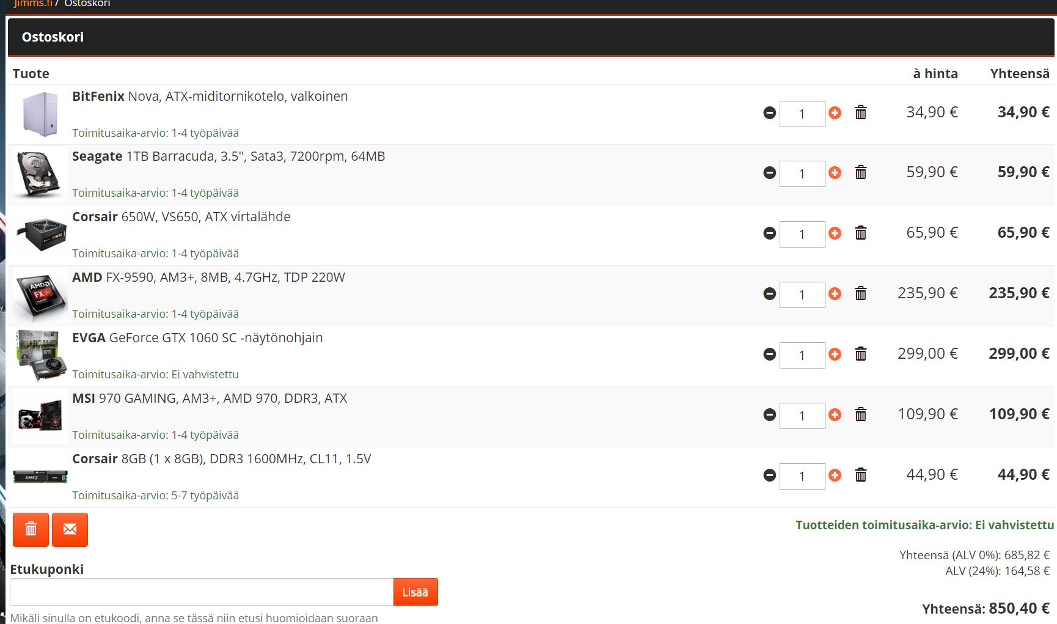Open AMD FX-9590 product link
Screen dimensions: 1057x624
(208, 277)
